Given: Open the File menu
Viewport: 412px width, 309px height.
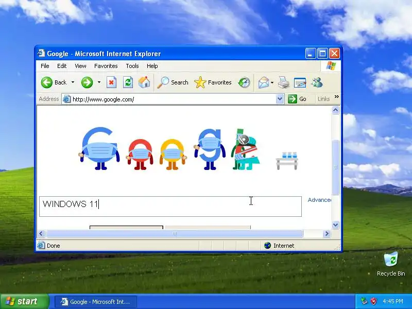Looking at the screenshot, I should coord(45,66).
